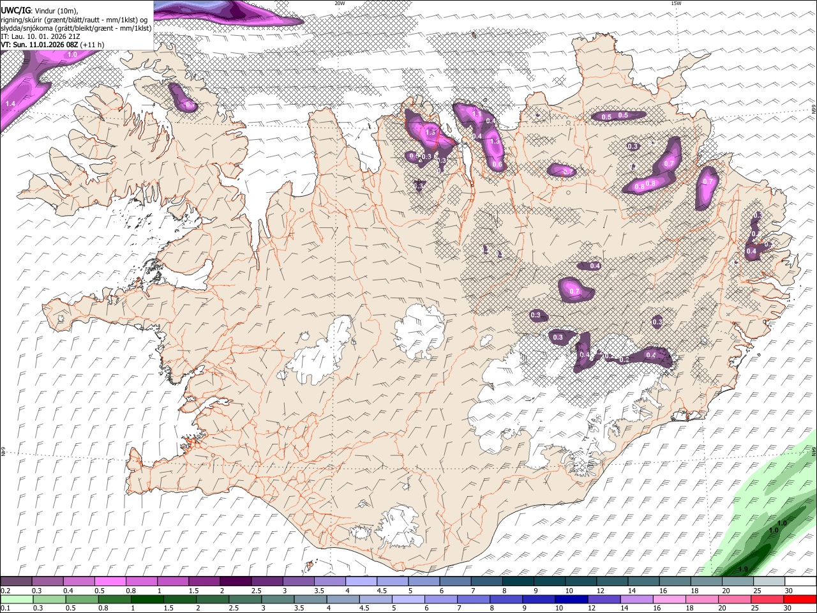
Task: Click the 'slydda/snjókoma' legend description line
Action: (x=76, y=28)
